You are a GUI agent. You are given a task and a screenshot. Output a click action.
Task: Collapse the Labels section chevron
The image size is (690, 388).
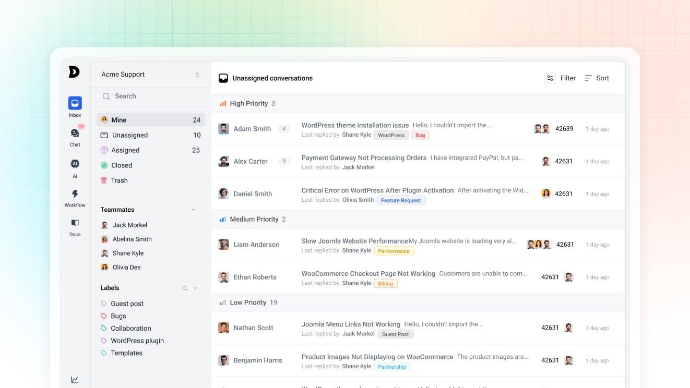coord(195,288)
